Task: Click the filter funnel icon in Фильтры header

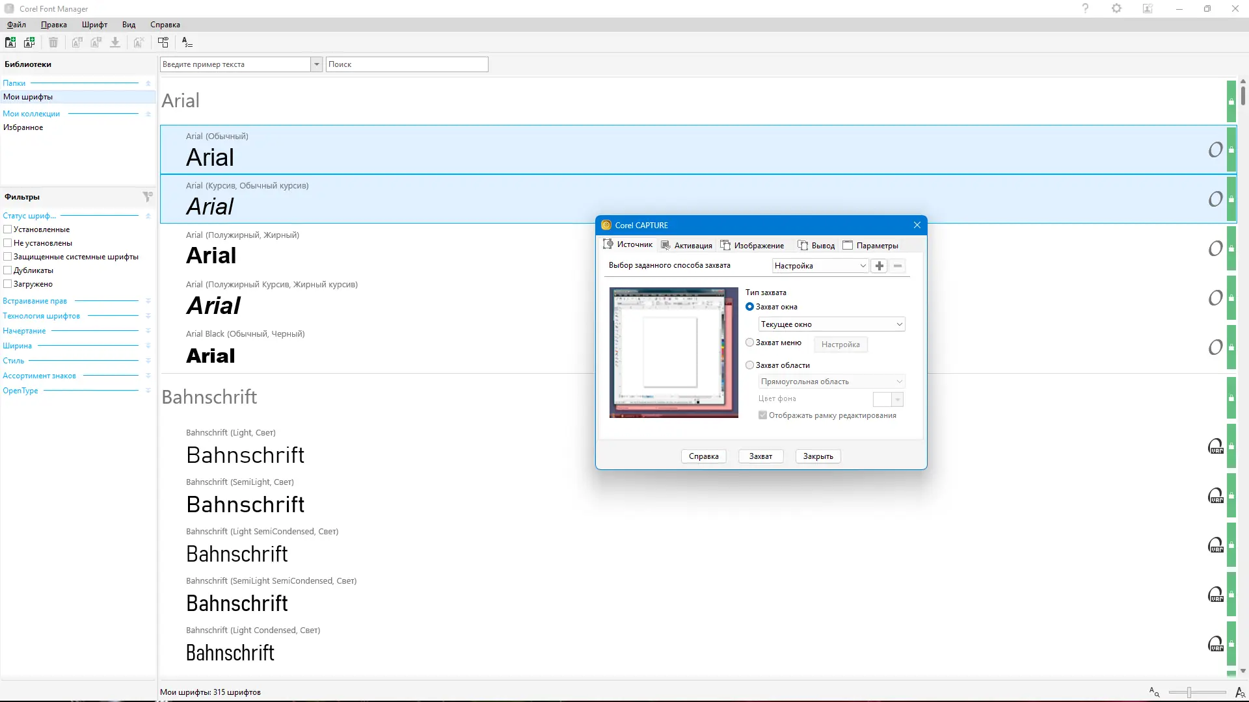Action: [148, 196]
